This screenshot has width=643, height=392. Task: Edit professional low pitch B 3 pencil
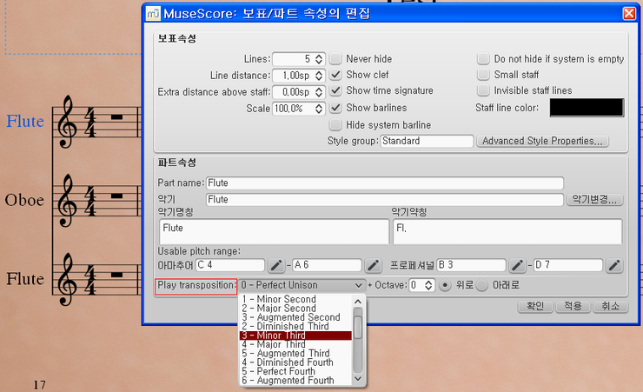tap(518, 266)
